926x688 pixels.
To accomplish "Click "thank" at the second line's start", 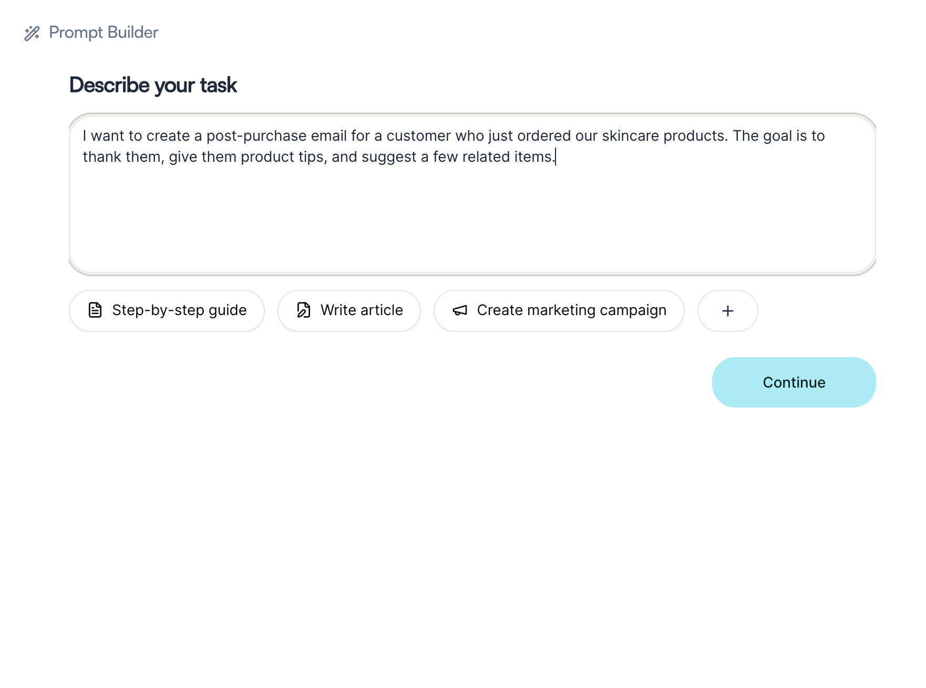I will [x=102, y=157].
